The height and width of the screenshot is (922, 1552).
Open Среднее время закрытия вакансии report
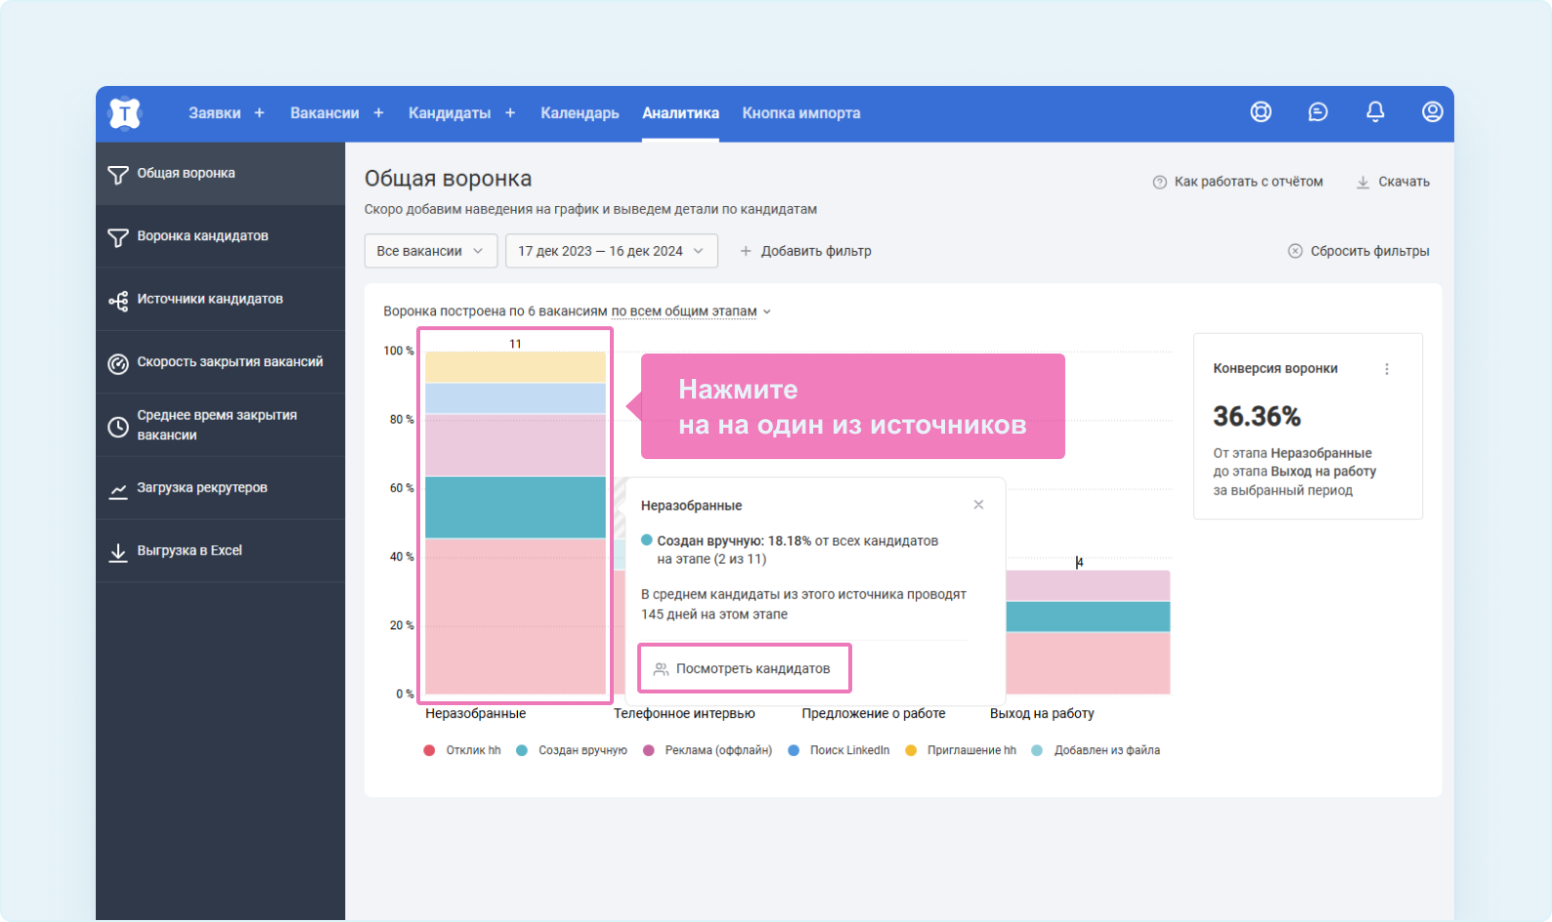[x=220, y=425]
